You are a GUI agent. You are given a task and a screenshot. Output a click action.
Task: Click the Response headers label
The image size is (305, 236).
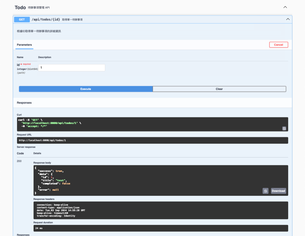pyautogui.click(x=44, y=199)
